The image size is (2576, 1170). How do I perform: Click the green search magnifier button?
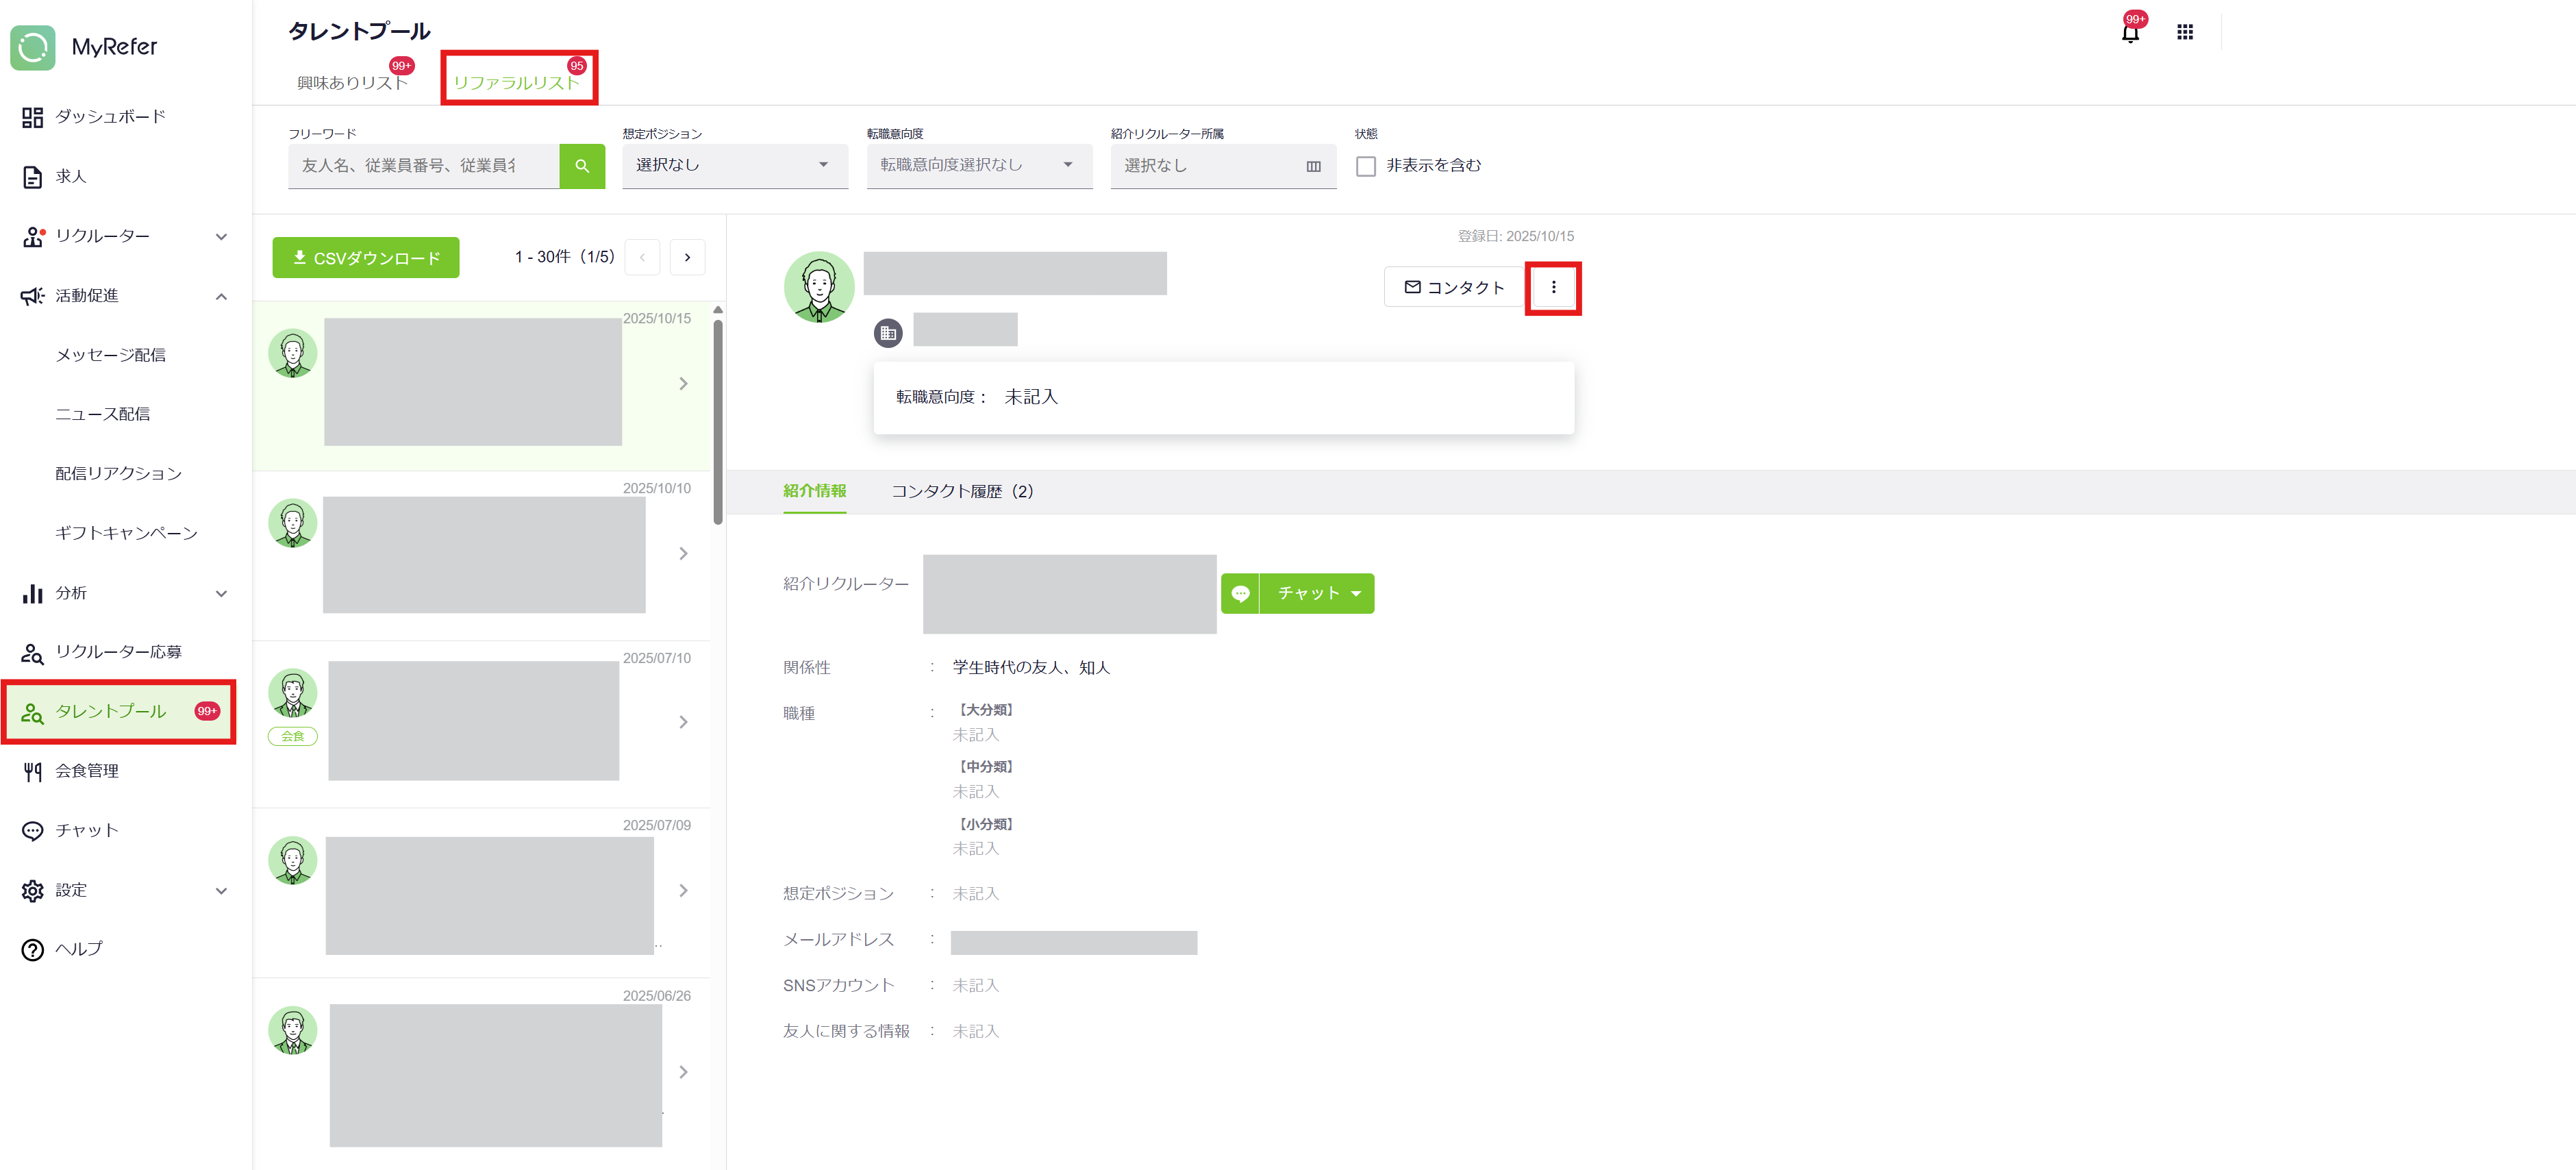[582, 166]
